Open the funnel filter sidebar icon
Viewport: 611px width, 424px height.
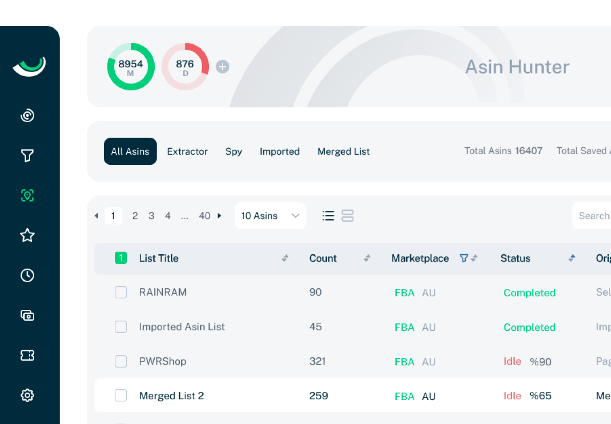click(27, 155)
